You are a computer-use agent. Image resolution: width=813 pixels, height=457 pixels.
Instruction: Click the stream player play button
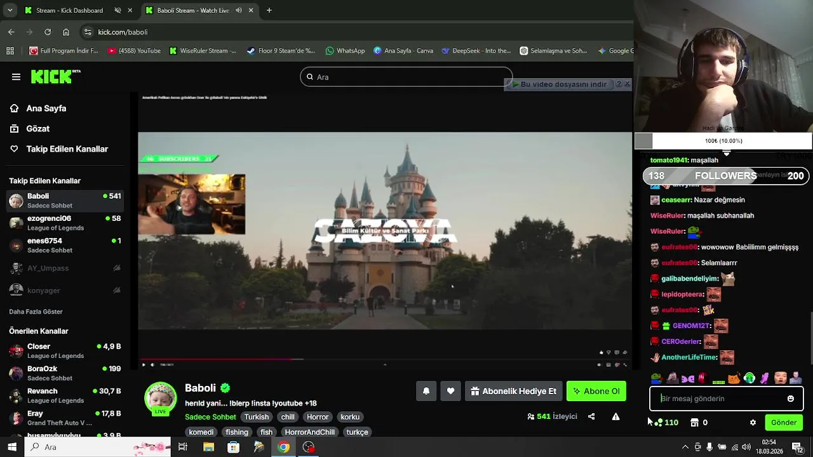click(x=144, y=364)
